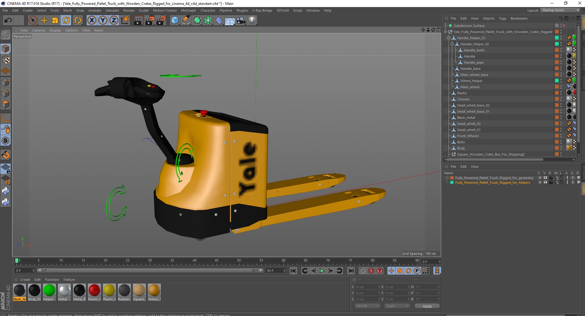The width and height of the screenshot is (585, 316).
Task: Click the Undo arrow icon
Action: click(8, 20)
